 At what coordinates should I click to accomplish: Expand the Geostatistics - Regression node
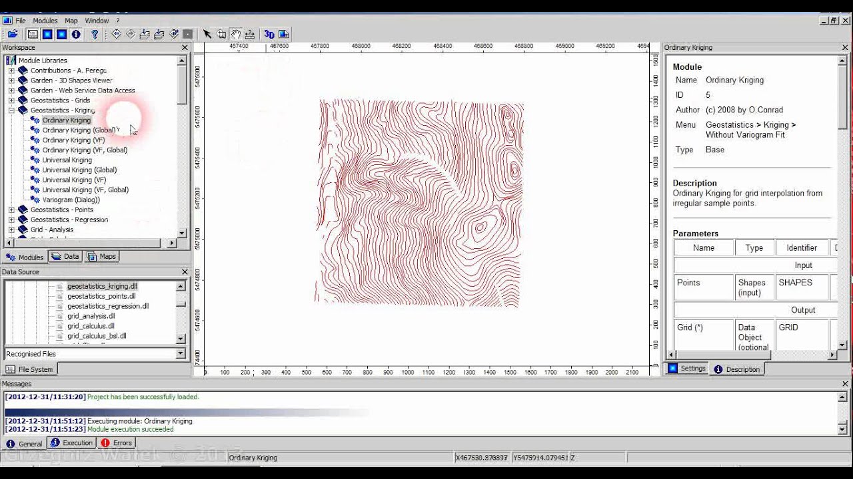click(x=11, y=220)
